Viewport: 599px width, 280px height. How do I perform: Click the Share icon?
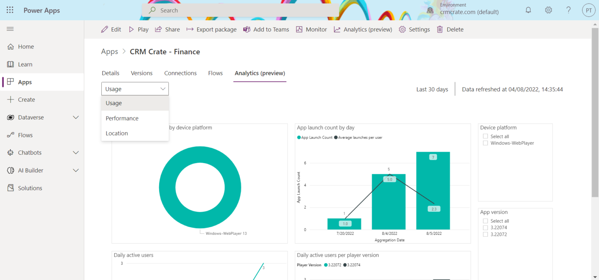158,29
